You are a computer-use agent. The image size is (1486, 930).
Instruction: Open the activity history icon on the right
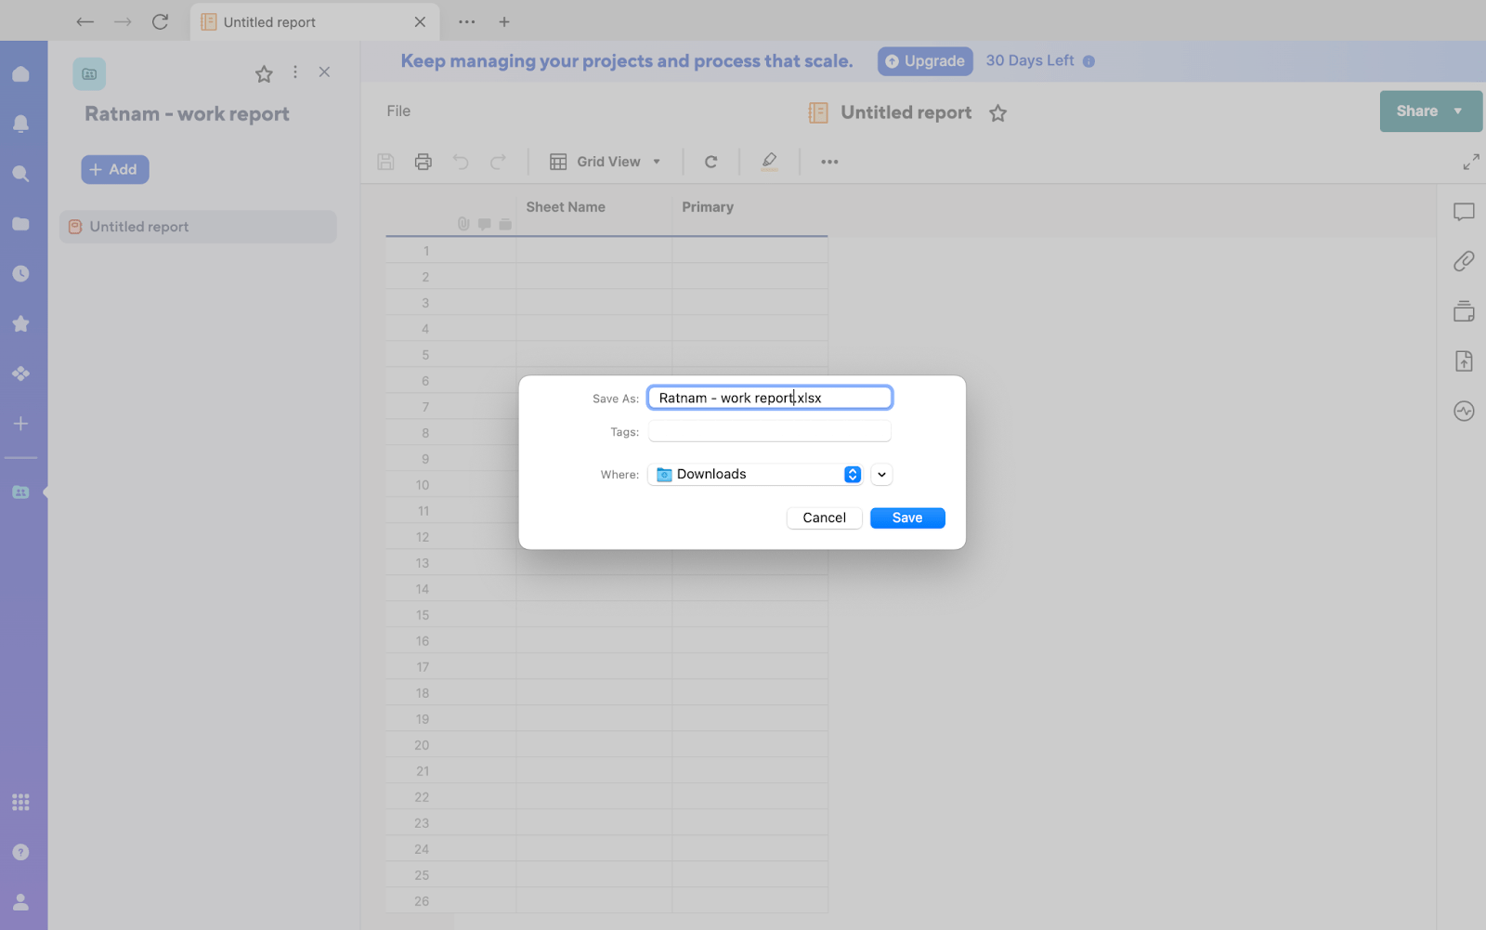1463,411
